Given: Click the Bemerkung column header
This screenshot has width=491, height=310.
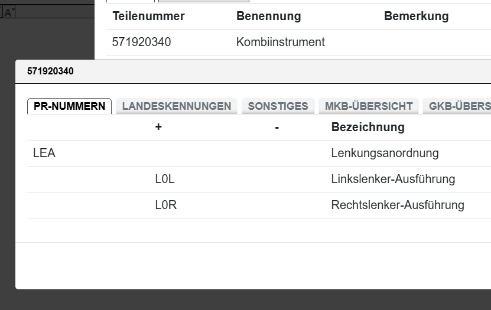Looking at the screenshot, I should coord(416,17).
